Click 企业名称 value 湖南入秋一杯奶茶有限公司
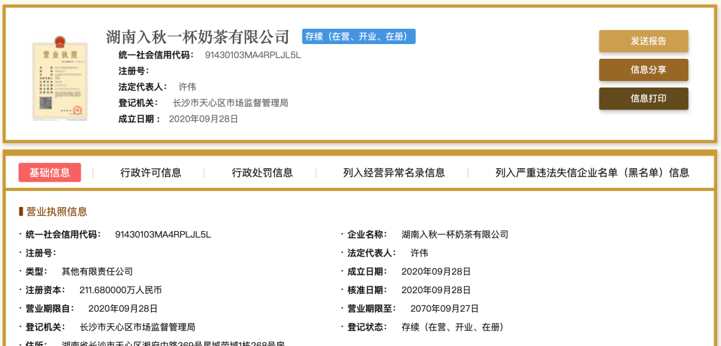Image resolution: width=721 pixels, height=346 pixels. pyautogui.click(x=455, y=234)
